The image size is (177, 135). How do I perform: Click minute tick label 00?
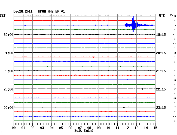pos(14,128)
